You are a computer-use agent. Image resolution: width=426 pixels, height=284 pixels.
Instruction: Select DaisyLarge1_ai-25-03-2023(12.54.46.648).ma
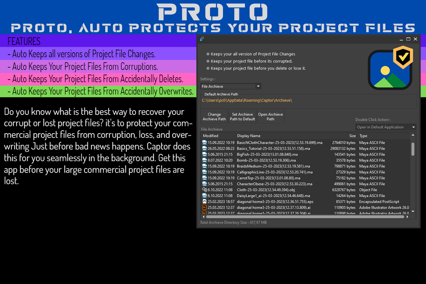pos(273,196)
